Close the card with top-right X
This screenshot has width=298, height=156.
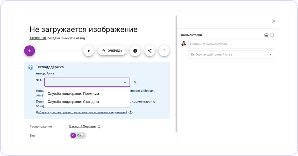[x=274, y=21]
